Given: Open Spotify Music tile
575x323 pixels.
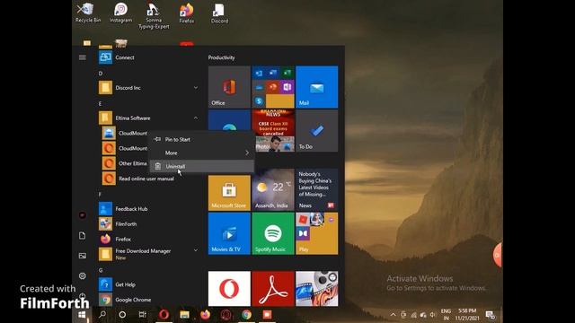Looking at the screenshot, I should point(273,233).
